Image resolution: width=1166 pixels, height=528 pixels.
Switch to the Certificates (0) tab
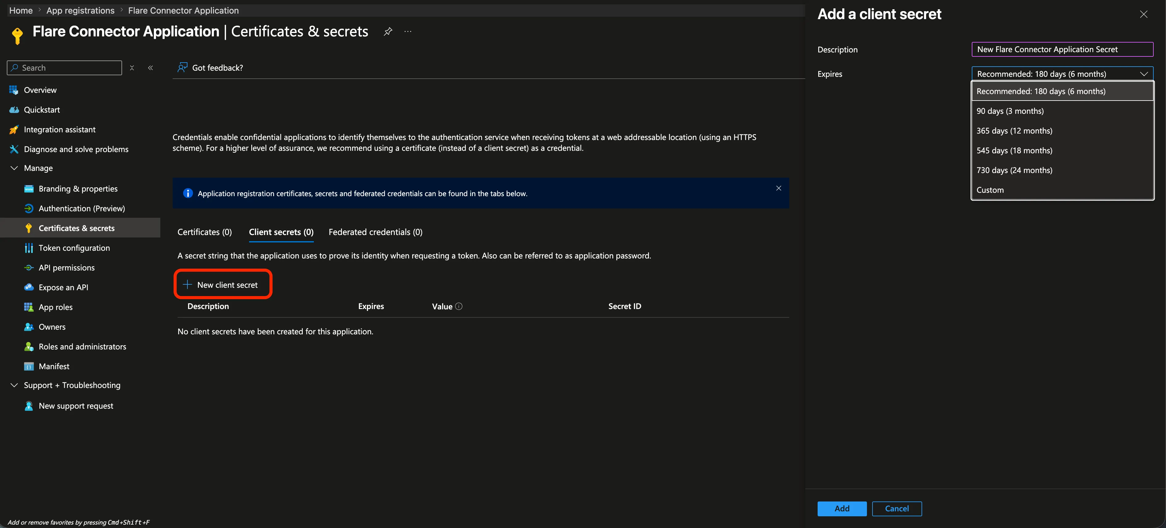click(205, 232)
